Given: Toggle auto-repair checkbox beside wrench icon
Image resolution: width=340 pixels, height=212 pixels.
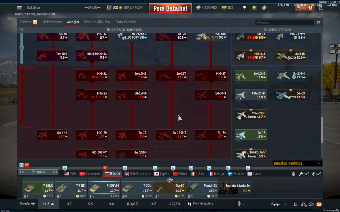Looking at the screenshot, I should [x=306, y=174].
